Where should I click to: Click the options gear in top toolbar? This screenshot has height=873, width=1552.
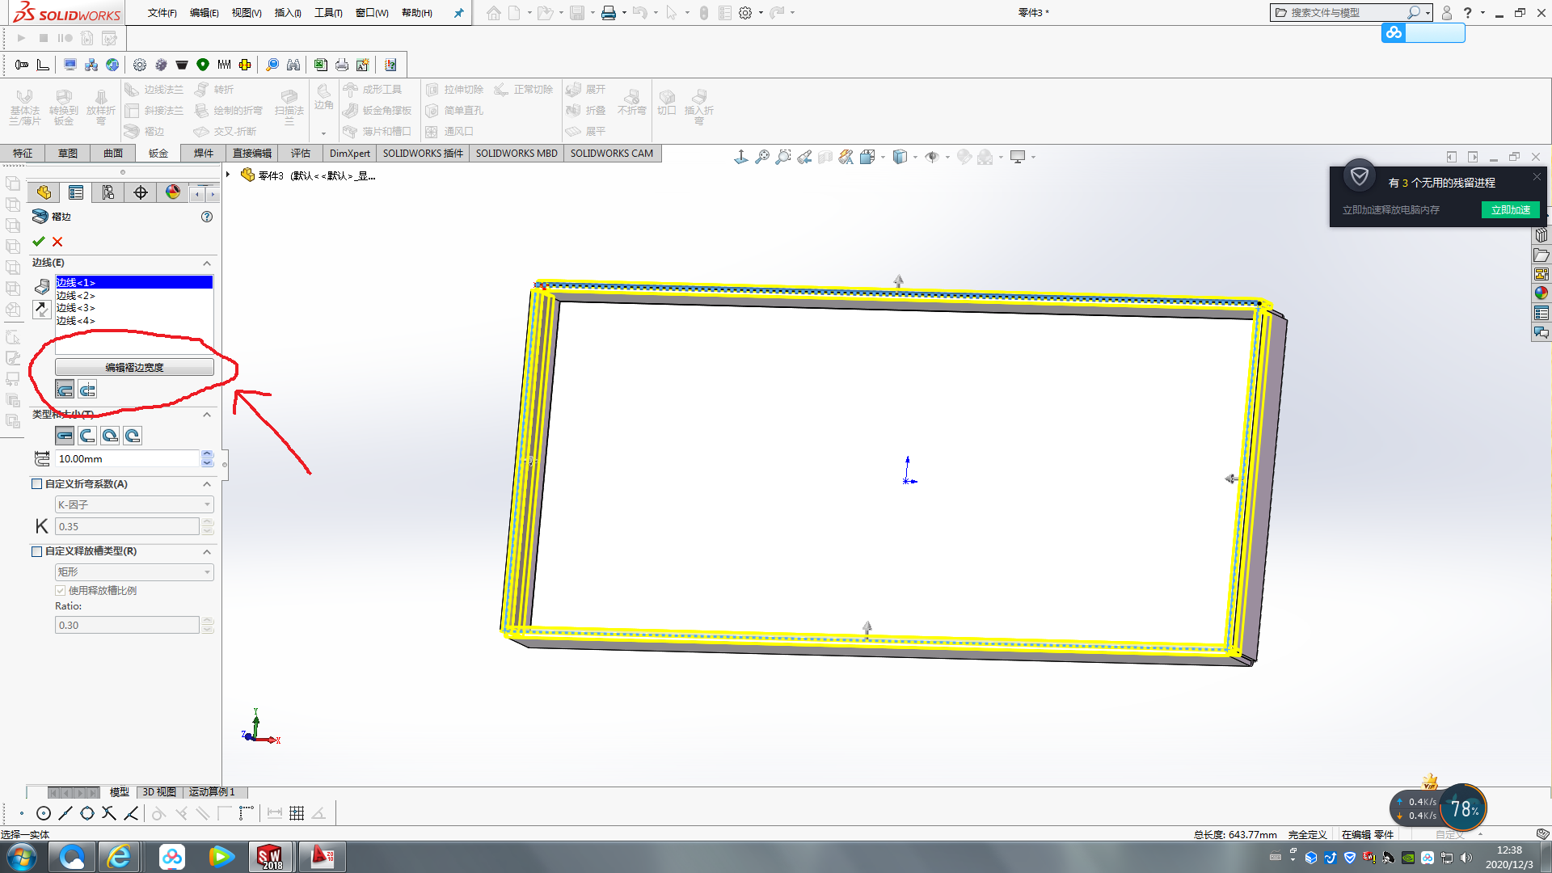pyautogui.click(x=745, y=13)
